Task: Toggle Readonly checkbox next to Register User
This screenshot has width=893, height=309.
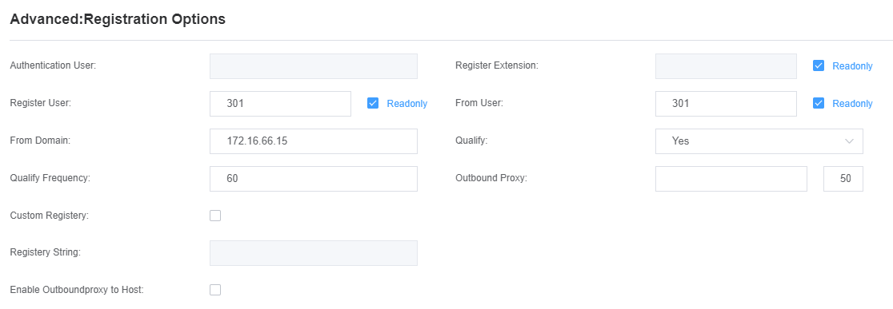Action: point(373,103)
